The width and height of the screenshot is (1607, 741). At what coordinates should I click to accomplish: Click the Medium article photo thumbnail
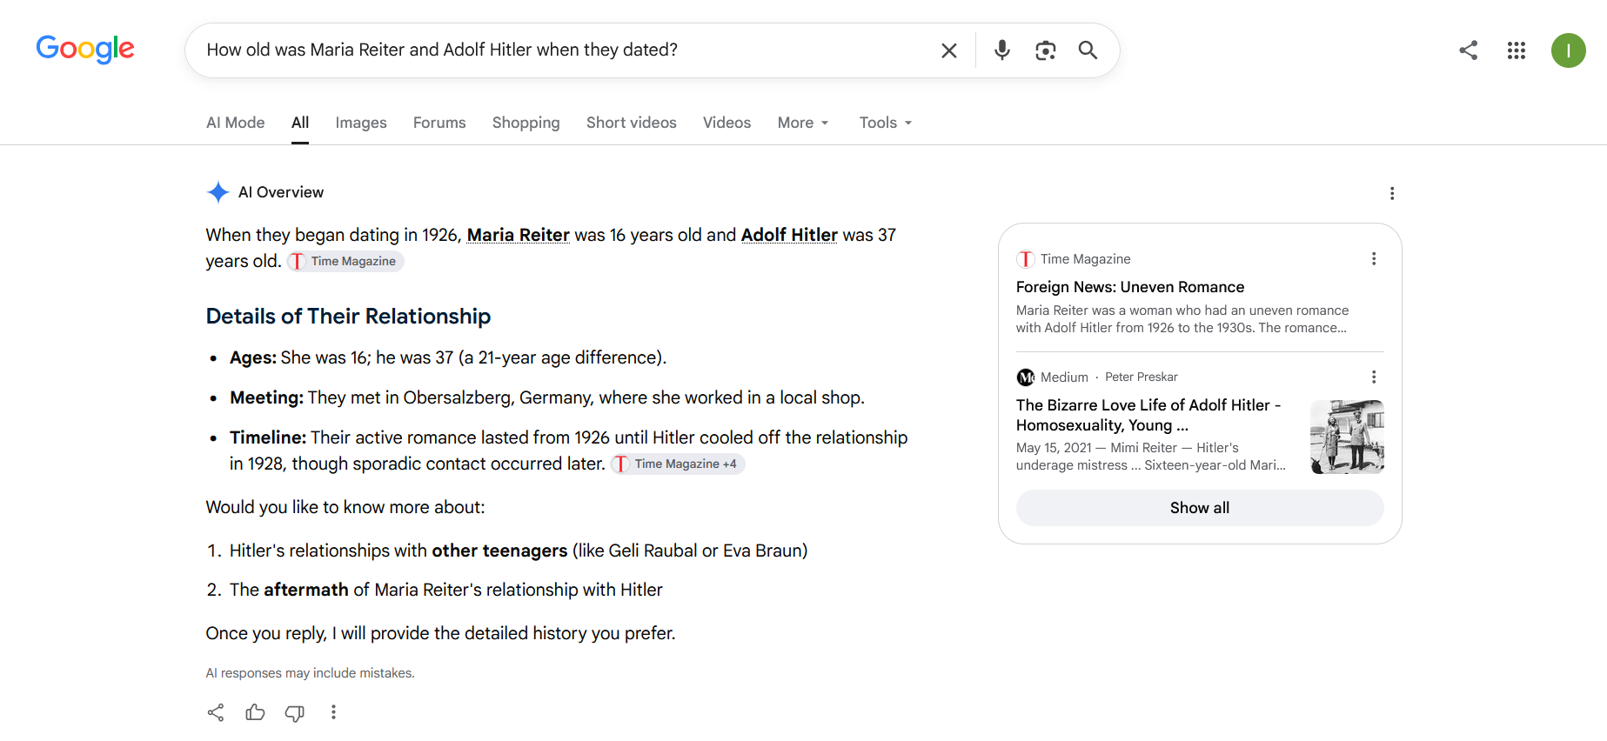point(1347,437)
